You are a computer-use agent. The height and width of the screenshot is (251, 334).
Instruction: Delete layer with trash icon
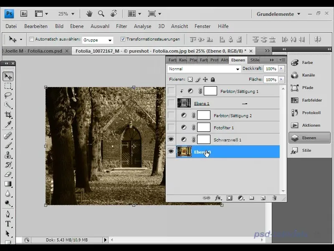(x=274, y=198)
